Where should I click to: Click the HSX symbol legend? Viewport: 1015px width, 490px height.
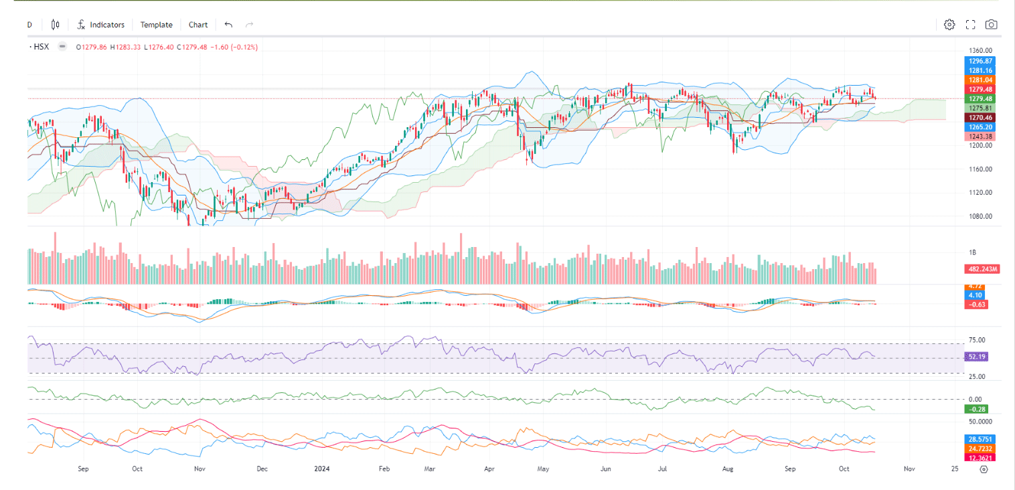[x=41, y=47]
